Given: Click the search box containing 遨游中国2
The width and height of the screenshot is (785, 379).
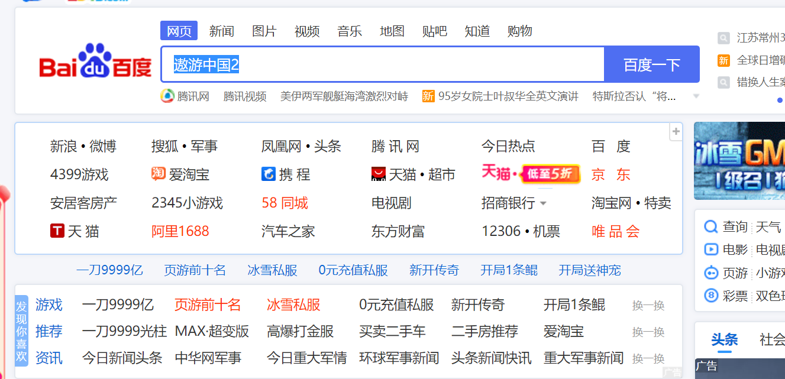Looking at the screenshot, I should [x=382, y=64].
